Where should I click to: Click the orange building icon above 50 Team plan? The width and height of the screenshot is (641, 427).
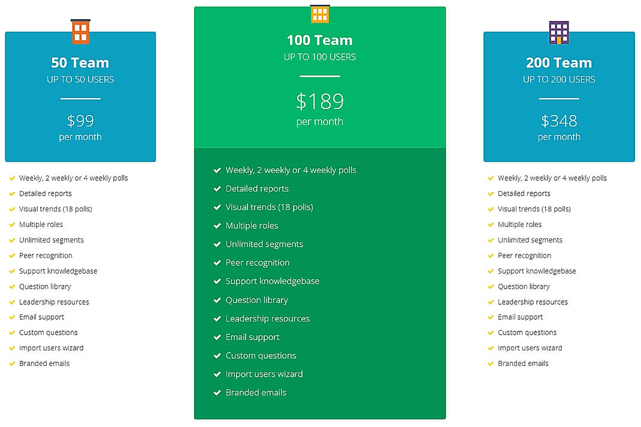pyautogui.click(x=80, y=32)
